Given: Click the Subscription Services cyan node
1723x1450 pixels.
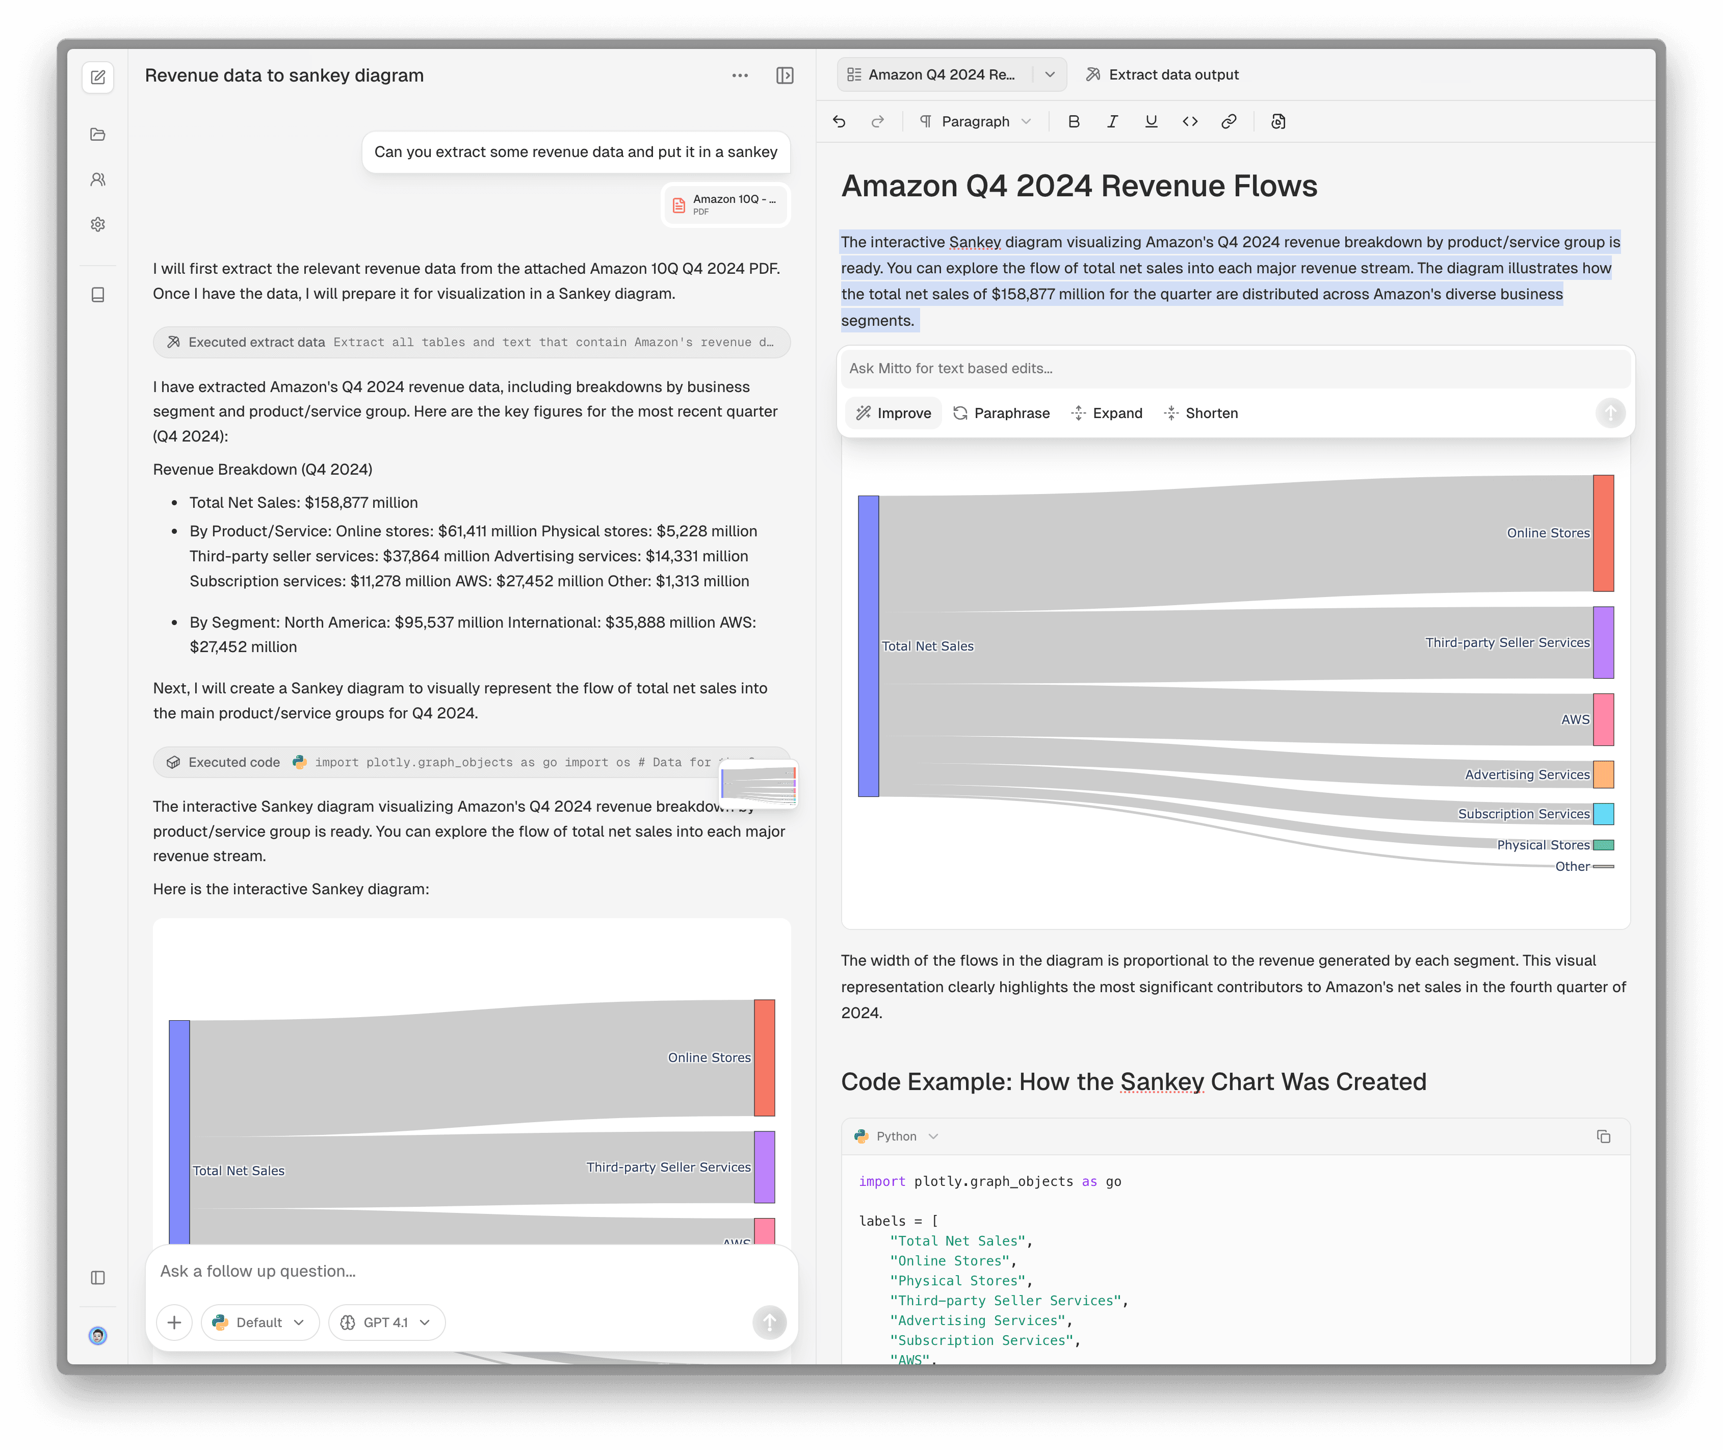Looking at the screenshot, I should (x=1603, y=814).
